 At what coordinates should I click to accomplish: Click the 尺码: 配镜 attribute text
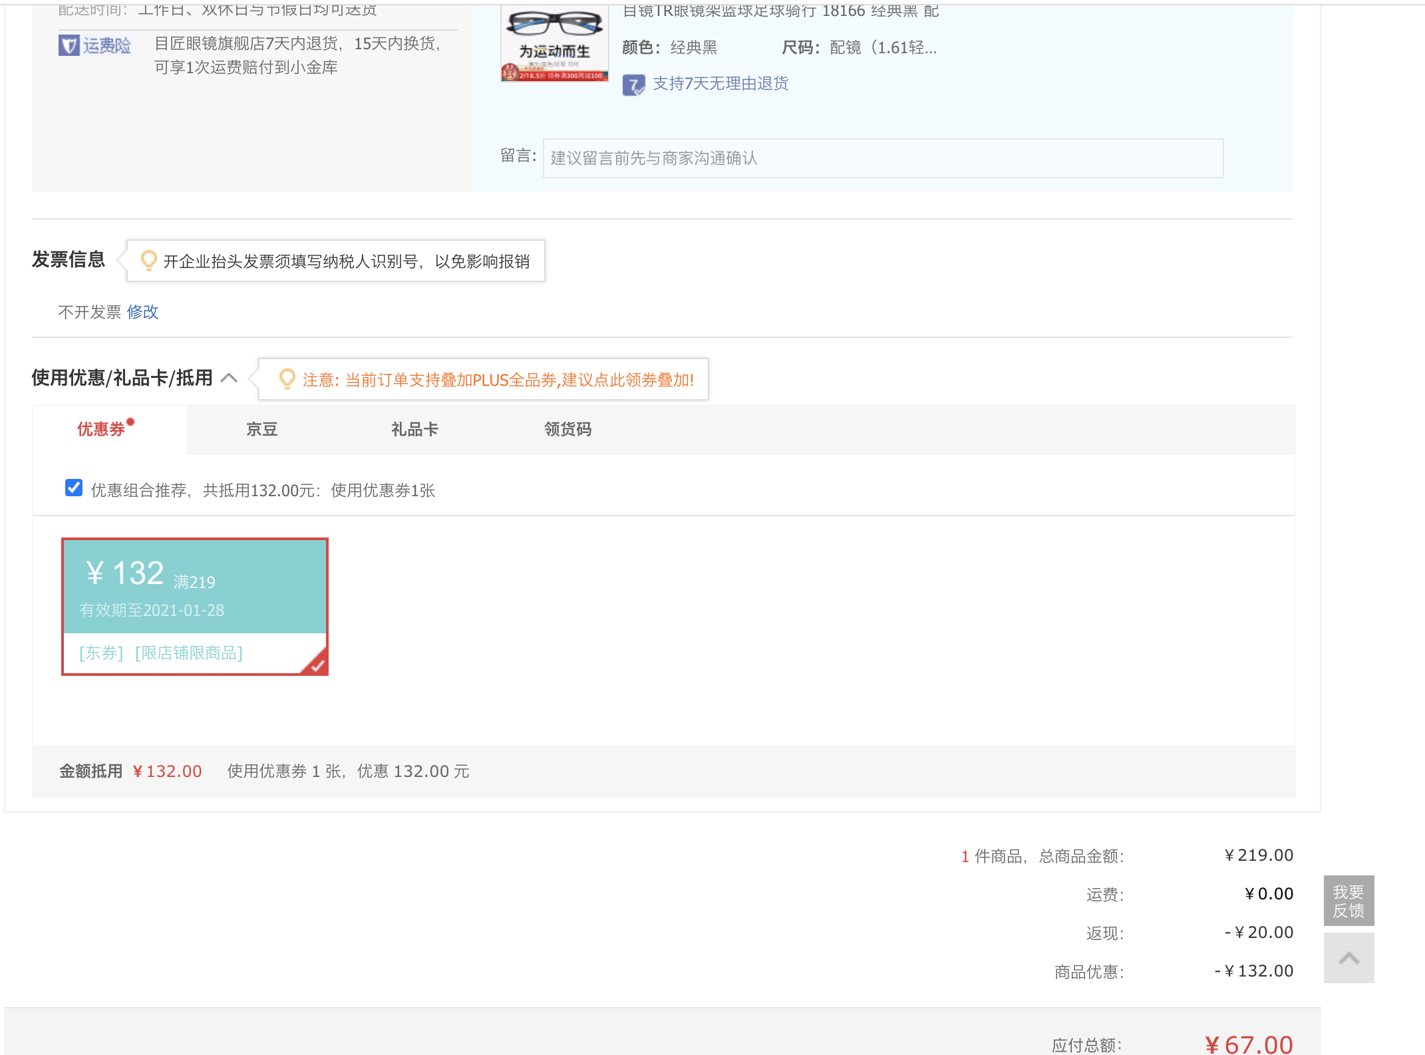pos(860,47)
